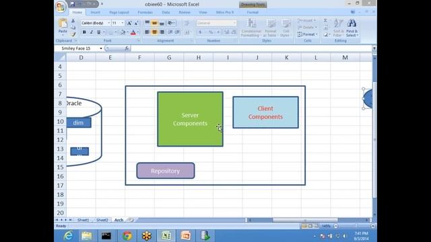Click the Increase Indent icon

click(x=178, y=32)
